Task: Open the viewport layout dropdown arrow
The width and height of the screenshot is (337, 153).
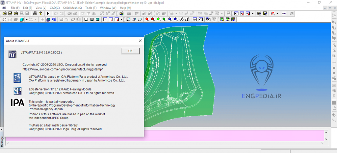Action: tap(121, 20)
